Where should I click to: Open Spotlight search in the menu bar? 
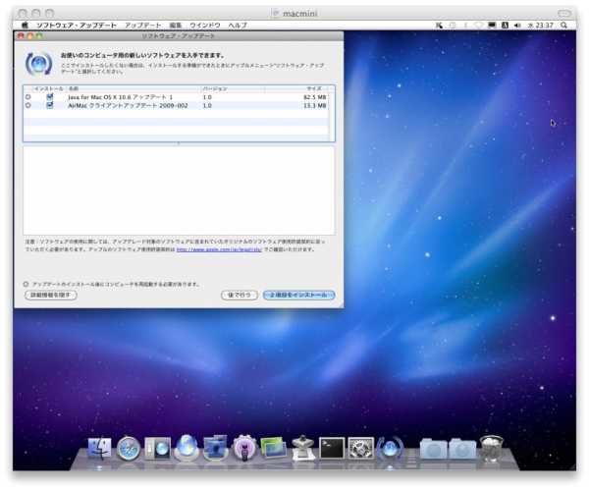coord(563,26)
